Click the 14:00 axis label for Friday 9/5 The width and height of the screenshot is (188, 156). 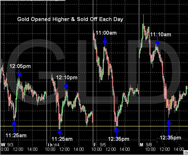click(x=125, y=149)
